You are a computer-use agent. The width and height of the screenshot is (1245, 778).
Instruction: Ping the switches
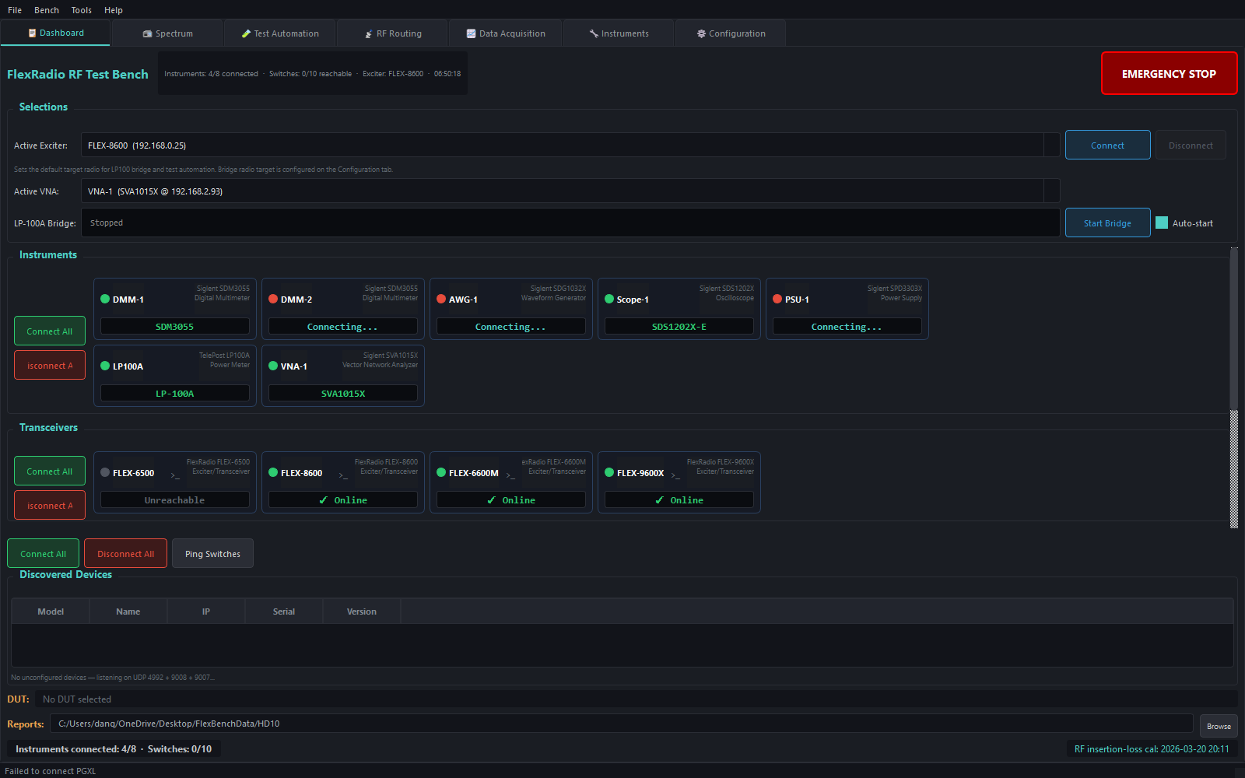(x=212, y=554)
